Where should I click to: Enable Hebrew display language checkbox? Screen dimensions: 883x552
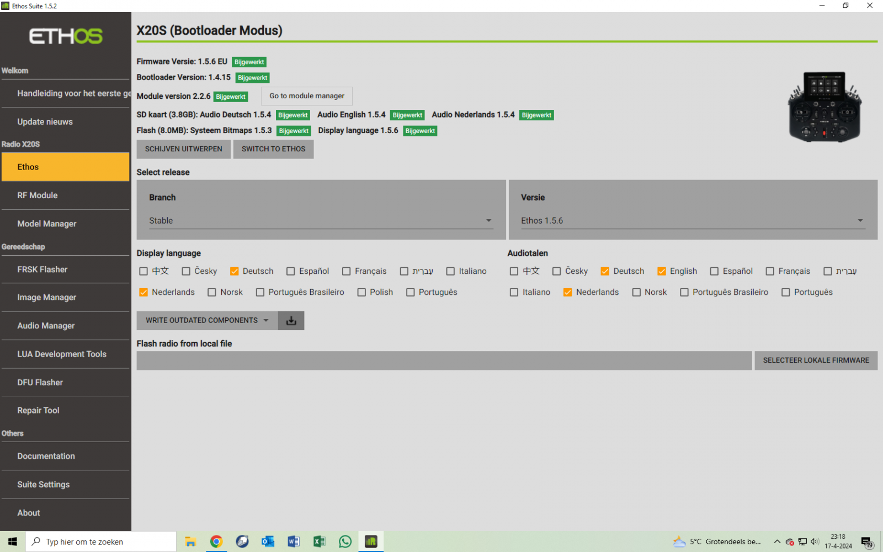tap(404, 271)
